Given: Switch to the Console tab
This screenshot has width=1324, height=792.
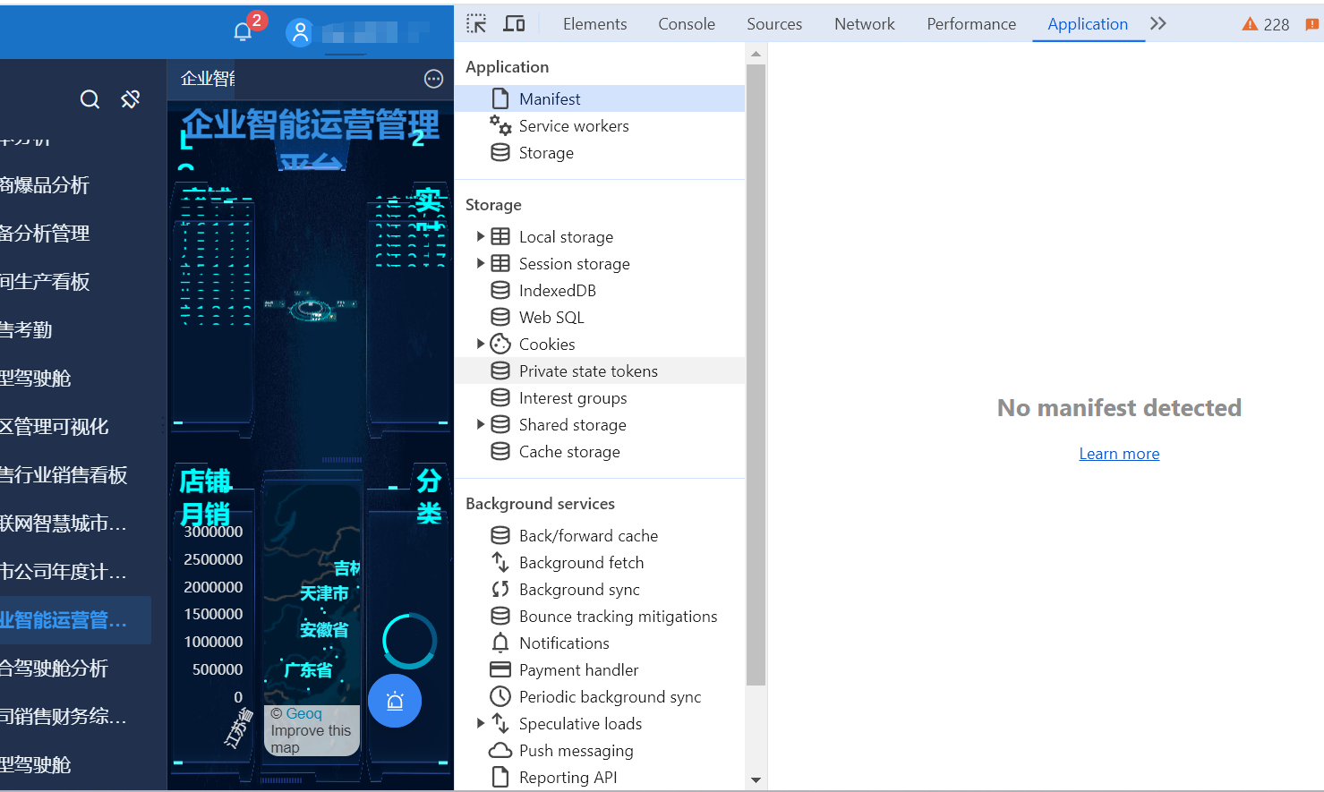Looking at the screenshot, I should tap(686, 24).
